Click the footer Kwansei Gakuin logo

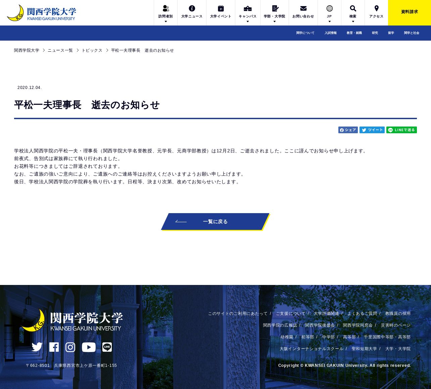pos(72,321)
